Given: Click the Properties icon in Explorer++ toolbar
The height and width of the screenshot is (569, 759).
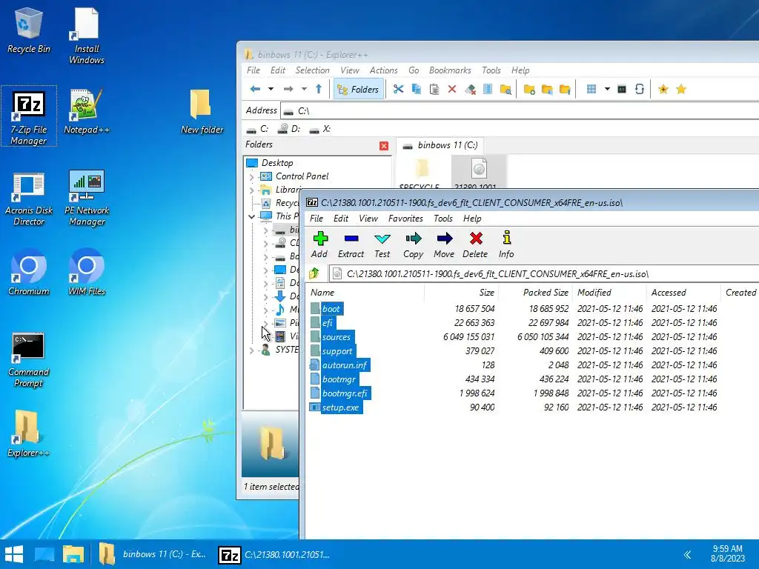Looking at the screenshot, I should point(488,89).
